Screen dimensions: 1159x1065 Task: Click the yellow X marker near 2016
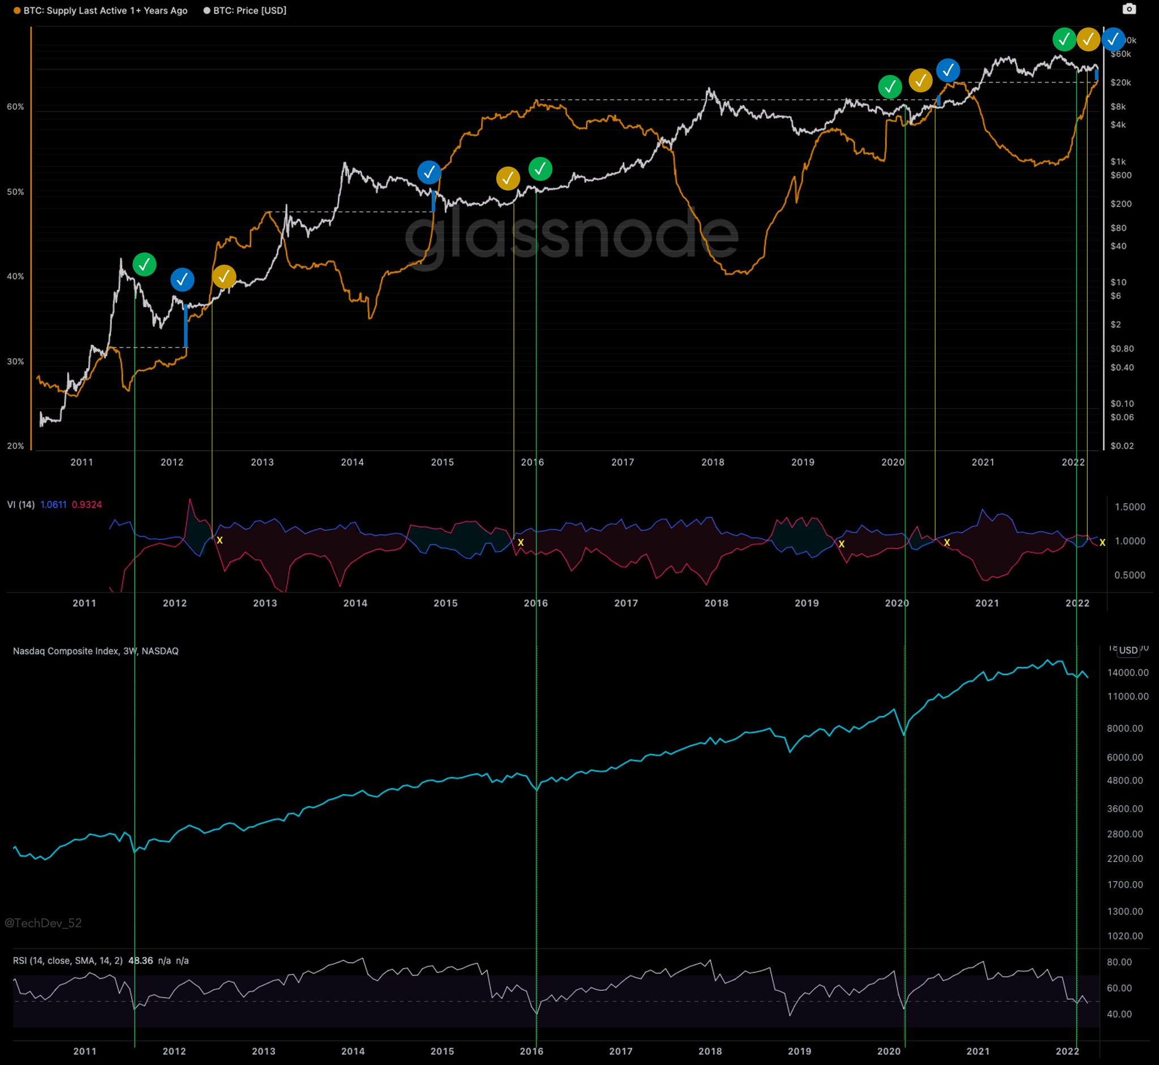[521, 542]
